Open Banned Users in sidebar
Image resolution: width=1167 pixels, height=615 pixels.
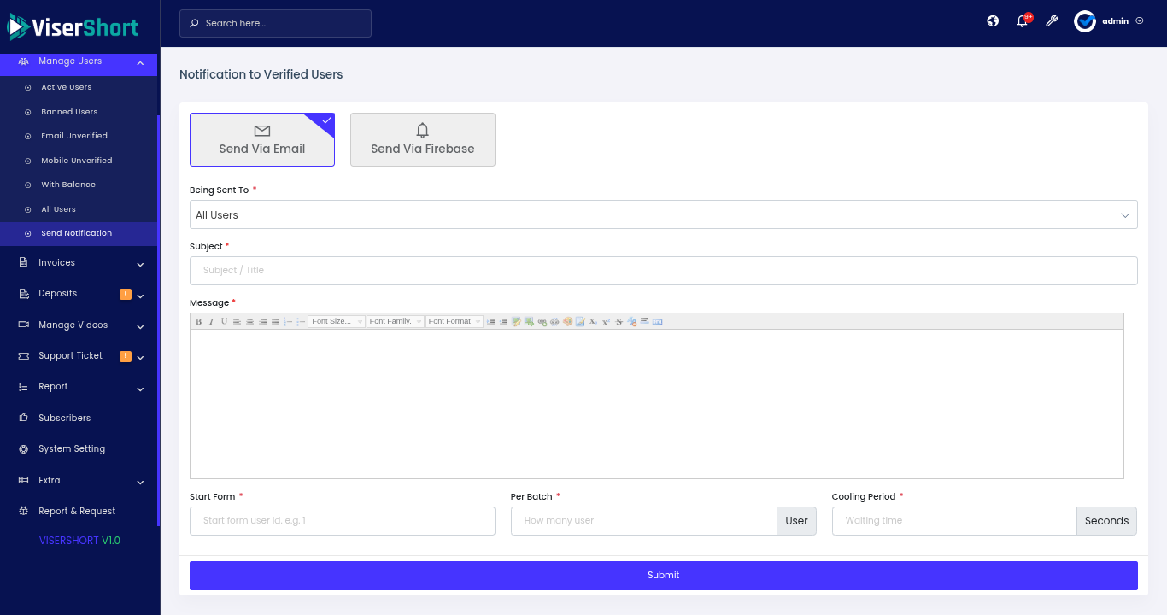(69, 112)
